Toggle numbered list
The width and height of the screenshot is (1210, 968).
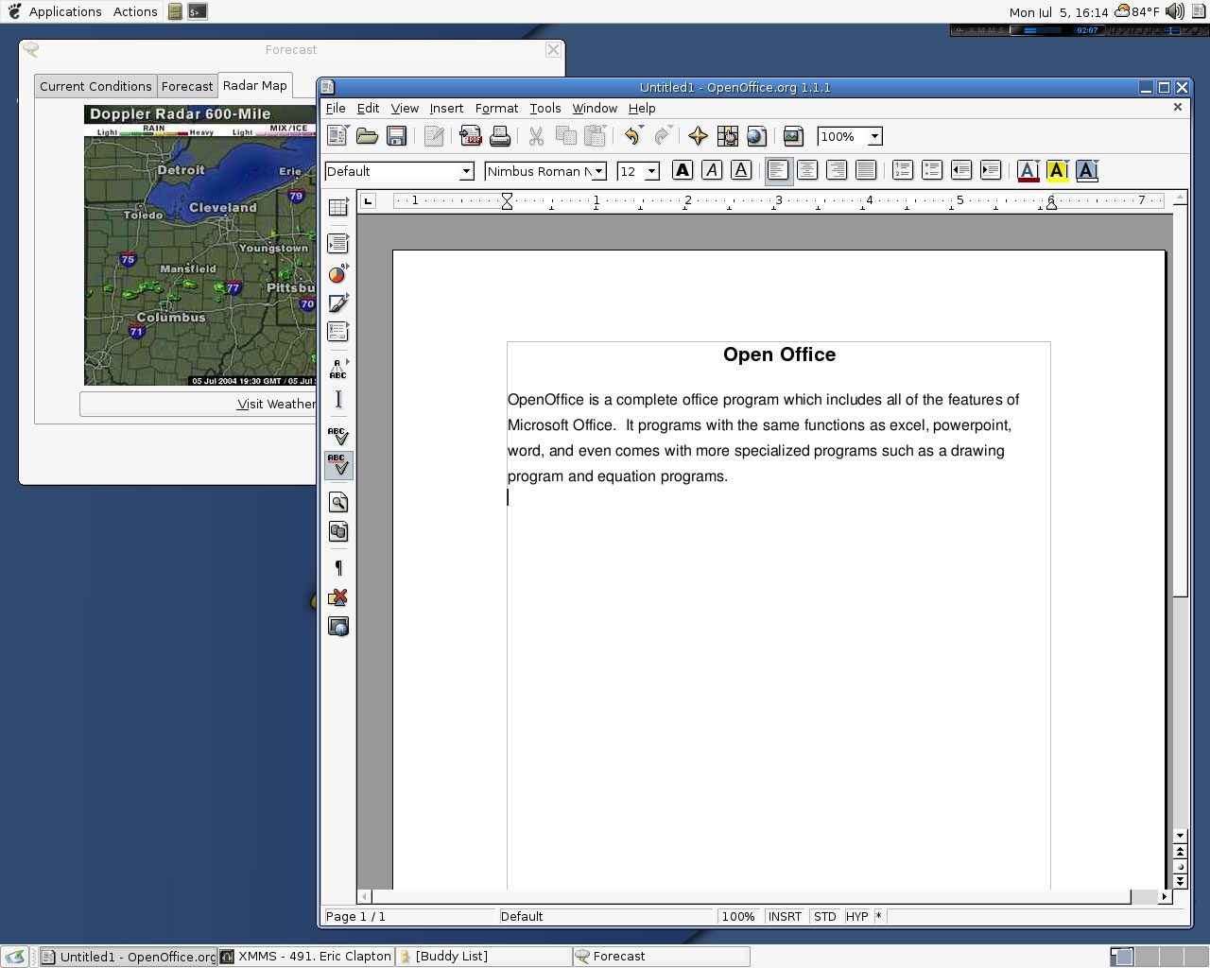tap(903, 170)
